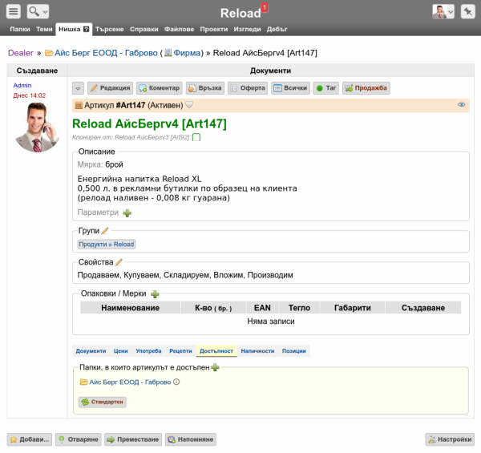Toggle the heart favorite on Art147

coord(189,105)
